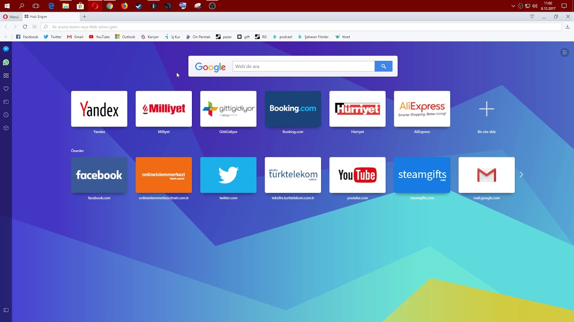Open the Speed Dial grid sidebar icon
Image resolution: width=574 pixels, height=322 pixels.
[6, 76]
